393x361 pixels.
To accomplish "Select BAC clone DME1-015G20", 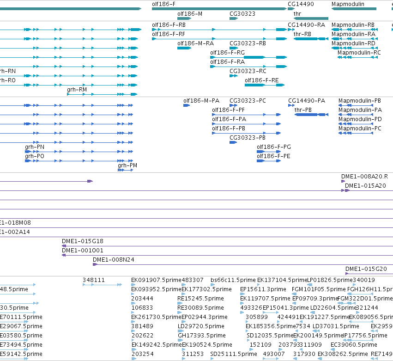I will pos(366,269).
